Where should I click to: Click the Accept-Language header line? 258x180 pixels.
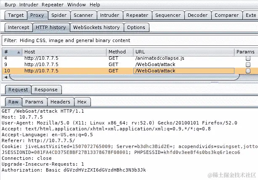47,135
